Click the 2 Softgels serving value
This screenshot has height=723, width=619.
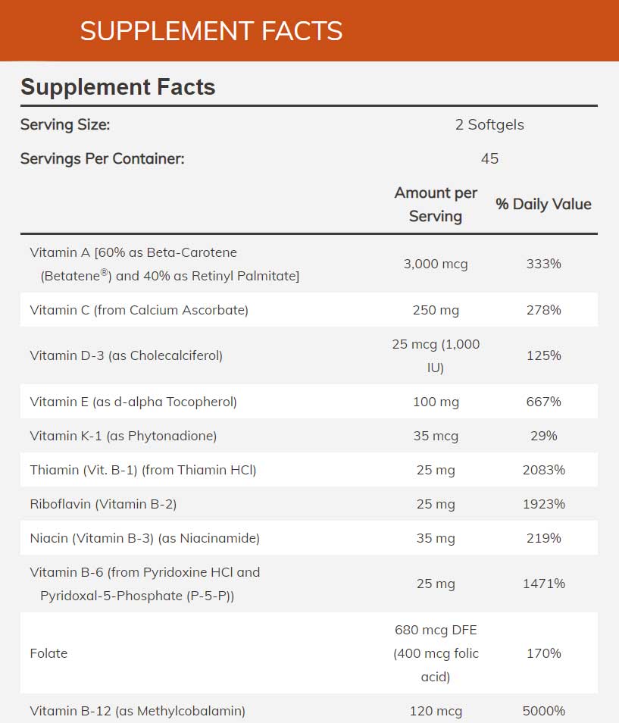[489, 124]
